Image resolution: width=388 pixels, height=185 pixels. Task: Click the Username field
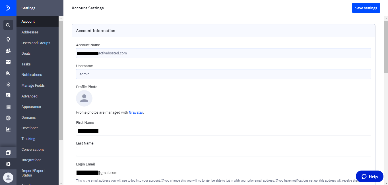(x=224, y=74)
